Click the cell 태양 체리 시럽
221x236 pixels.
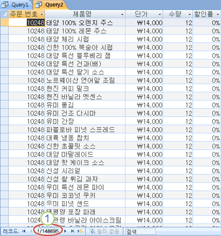(x=85, y=39)
